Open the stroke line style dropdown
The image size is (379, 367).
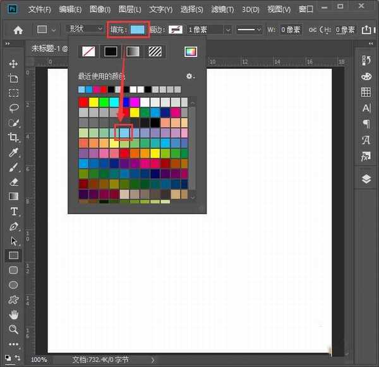tap(250, 30)
